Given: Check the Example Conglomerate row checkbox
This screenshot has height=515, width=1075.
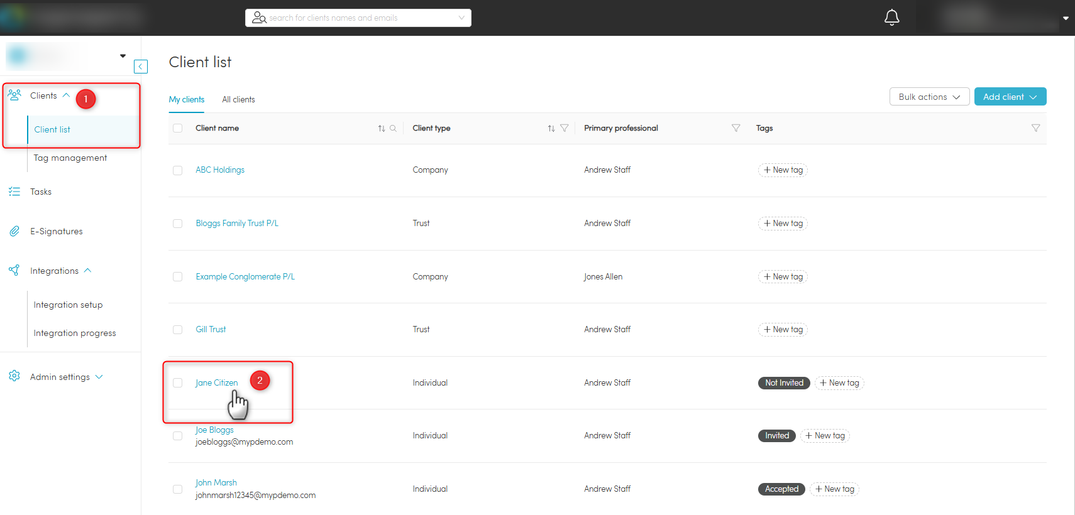Looking at the screenshot, I should [178, 276].
